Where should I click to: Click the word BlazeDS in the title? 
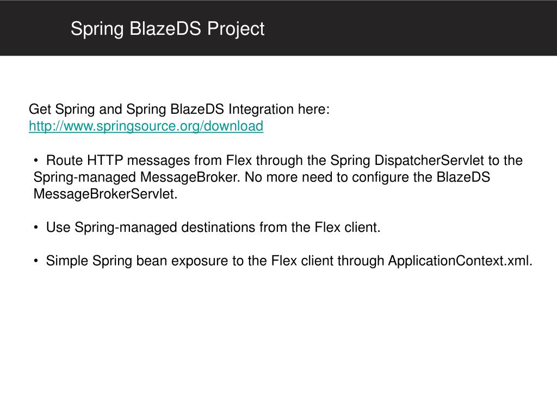coord(165,28)
